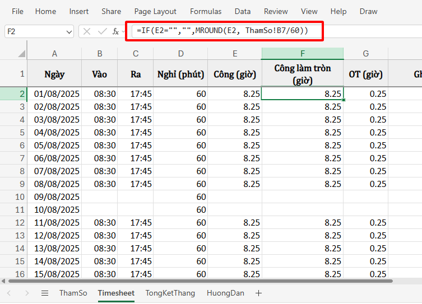This screenshot has height=304, width=422.
Task: Select column F header
Action: (x=302, y=53)
